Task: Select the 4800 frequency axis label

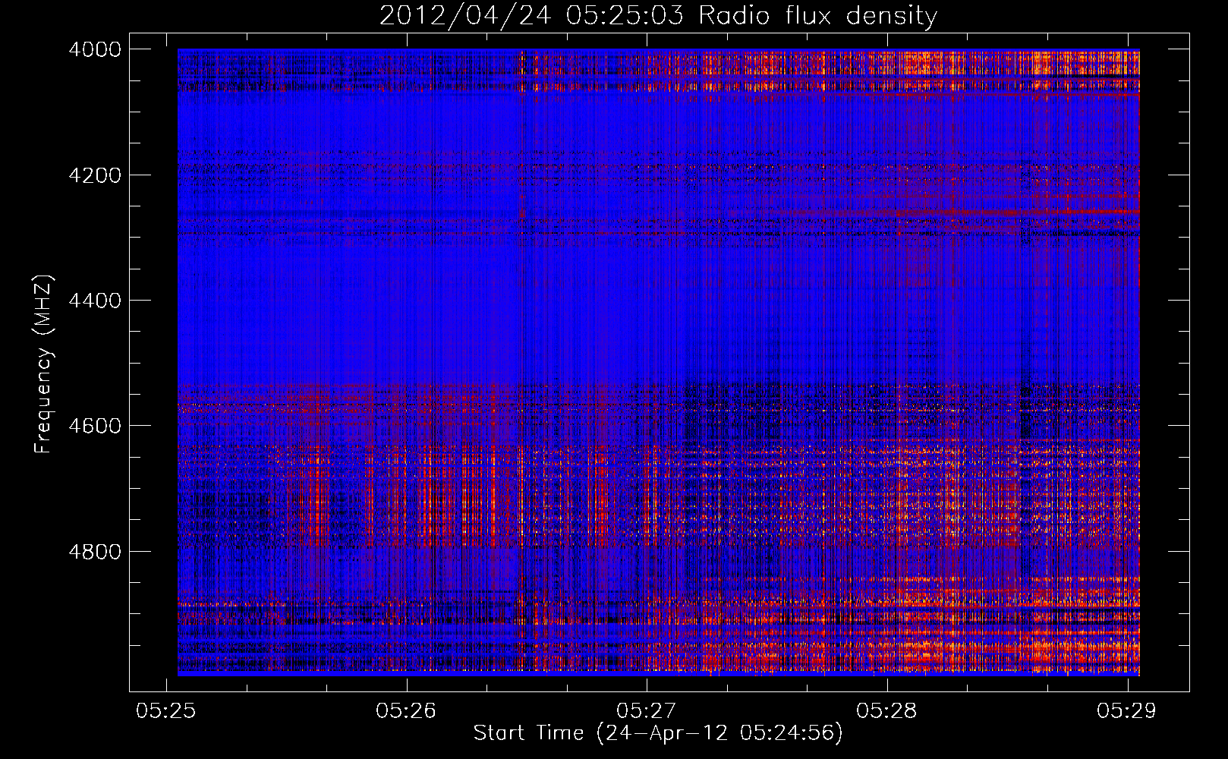Action: tap(95, 552)
